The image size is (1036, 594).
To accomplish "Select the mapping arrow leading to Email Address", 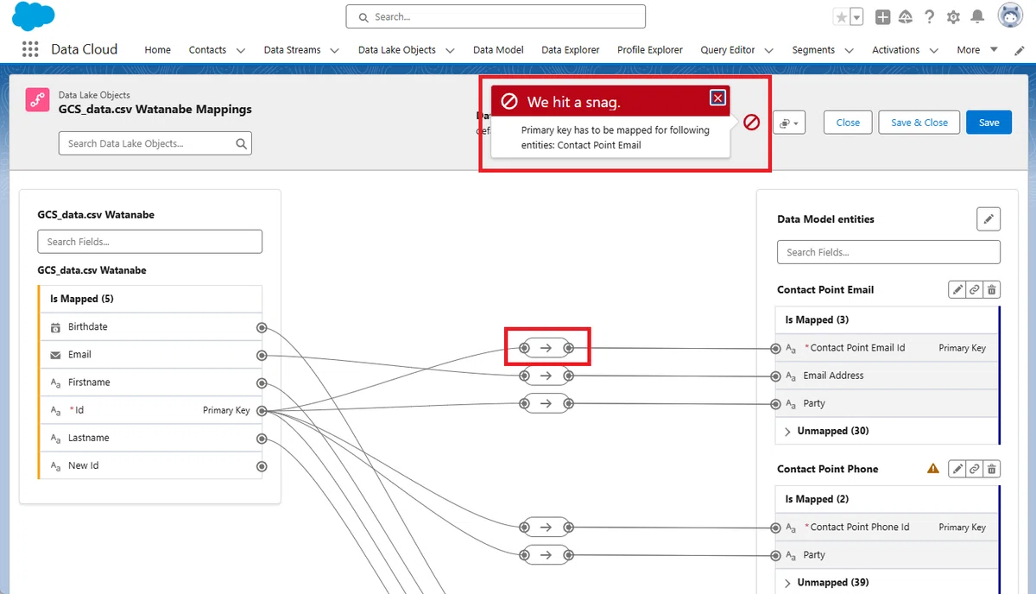I will [x=546, y=376].
